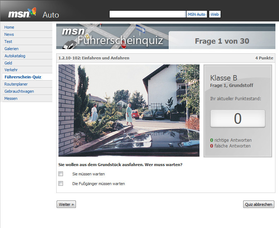Select the Führerschein-Quiz menu item

pyautogui.click(x=23, y=77)
